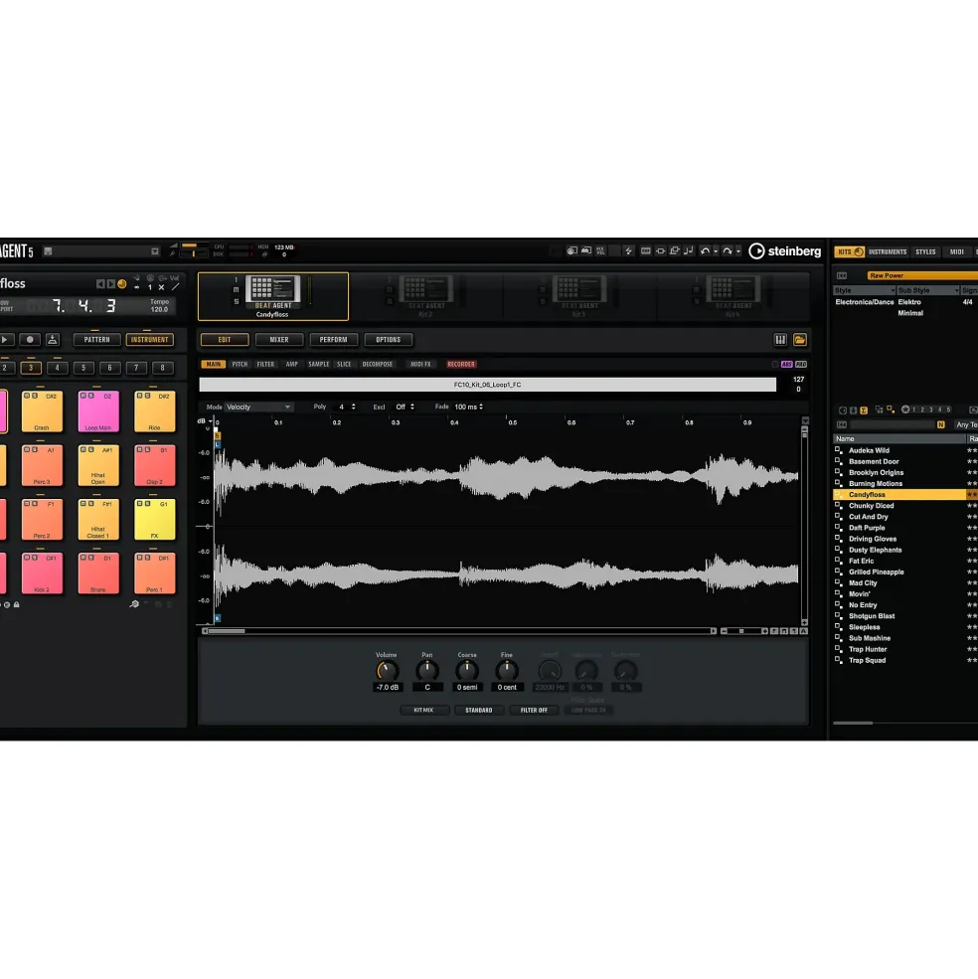Open the keyboard editor icon
Screen dimensions: 978x979
[780, 340]
